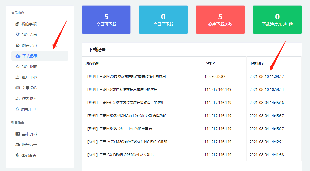
Task: Click timestamp 2021-08-10 10:58:54
Action: click(267, 89)
